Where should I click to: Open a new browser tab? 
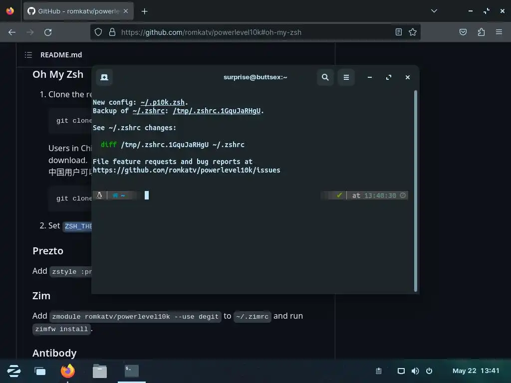pos(144,11)
